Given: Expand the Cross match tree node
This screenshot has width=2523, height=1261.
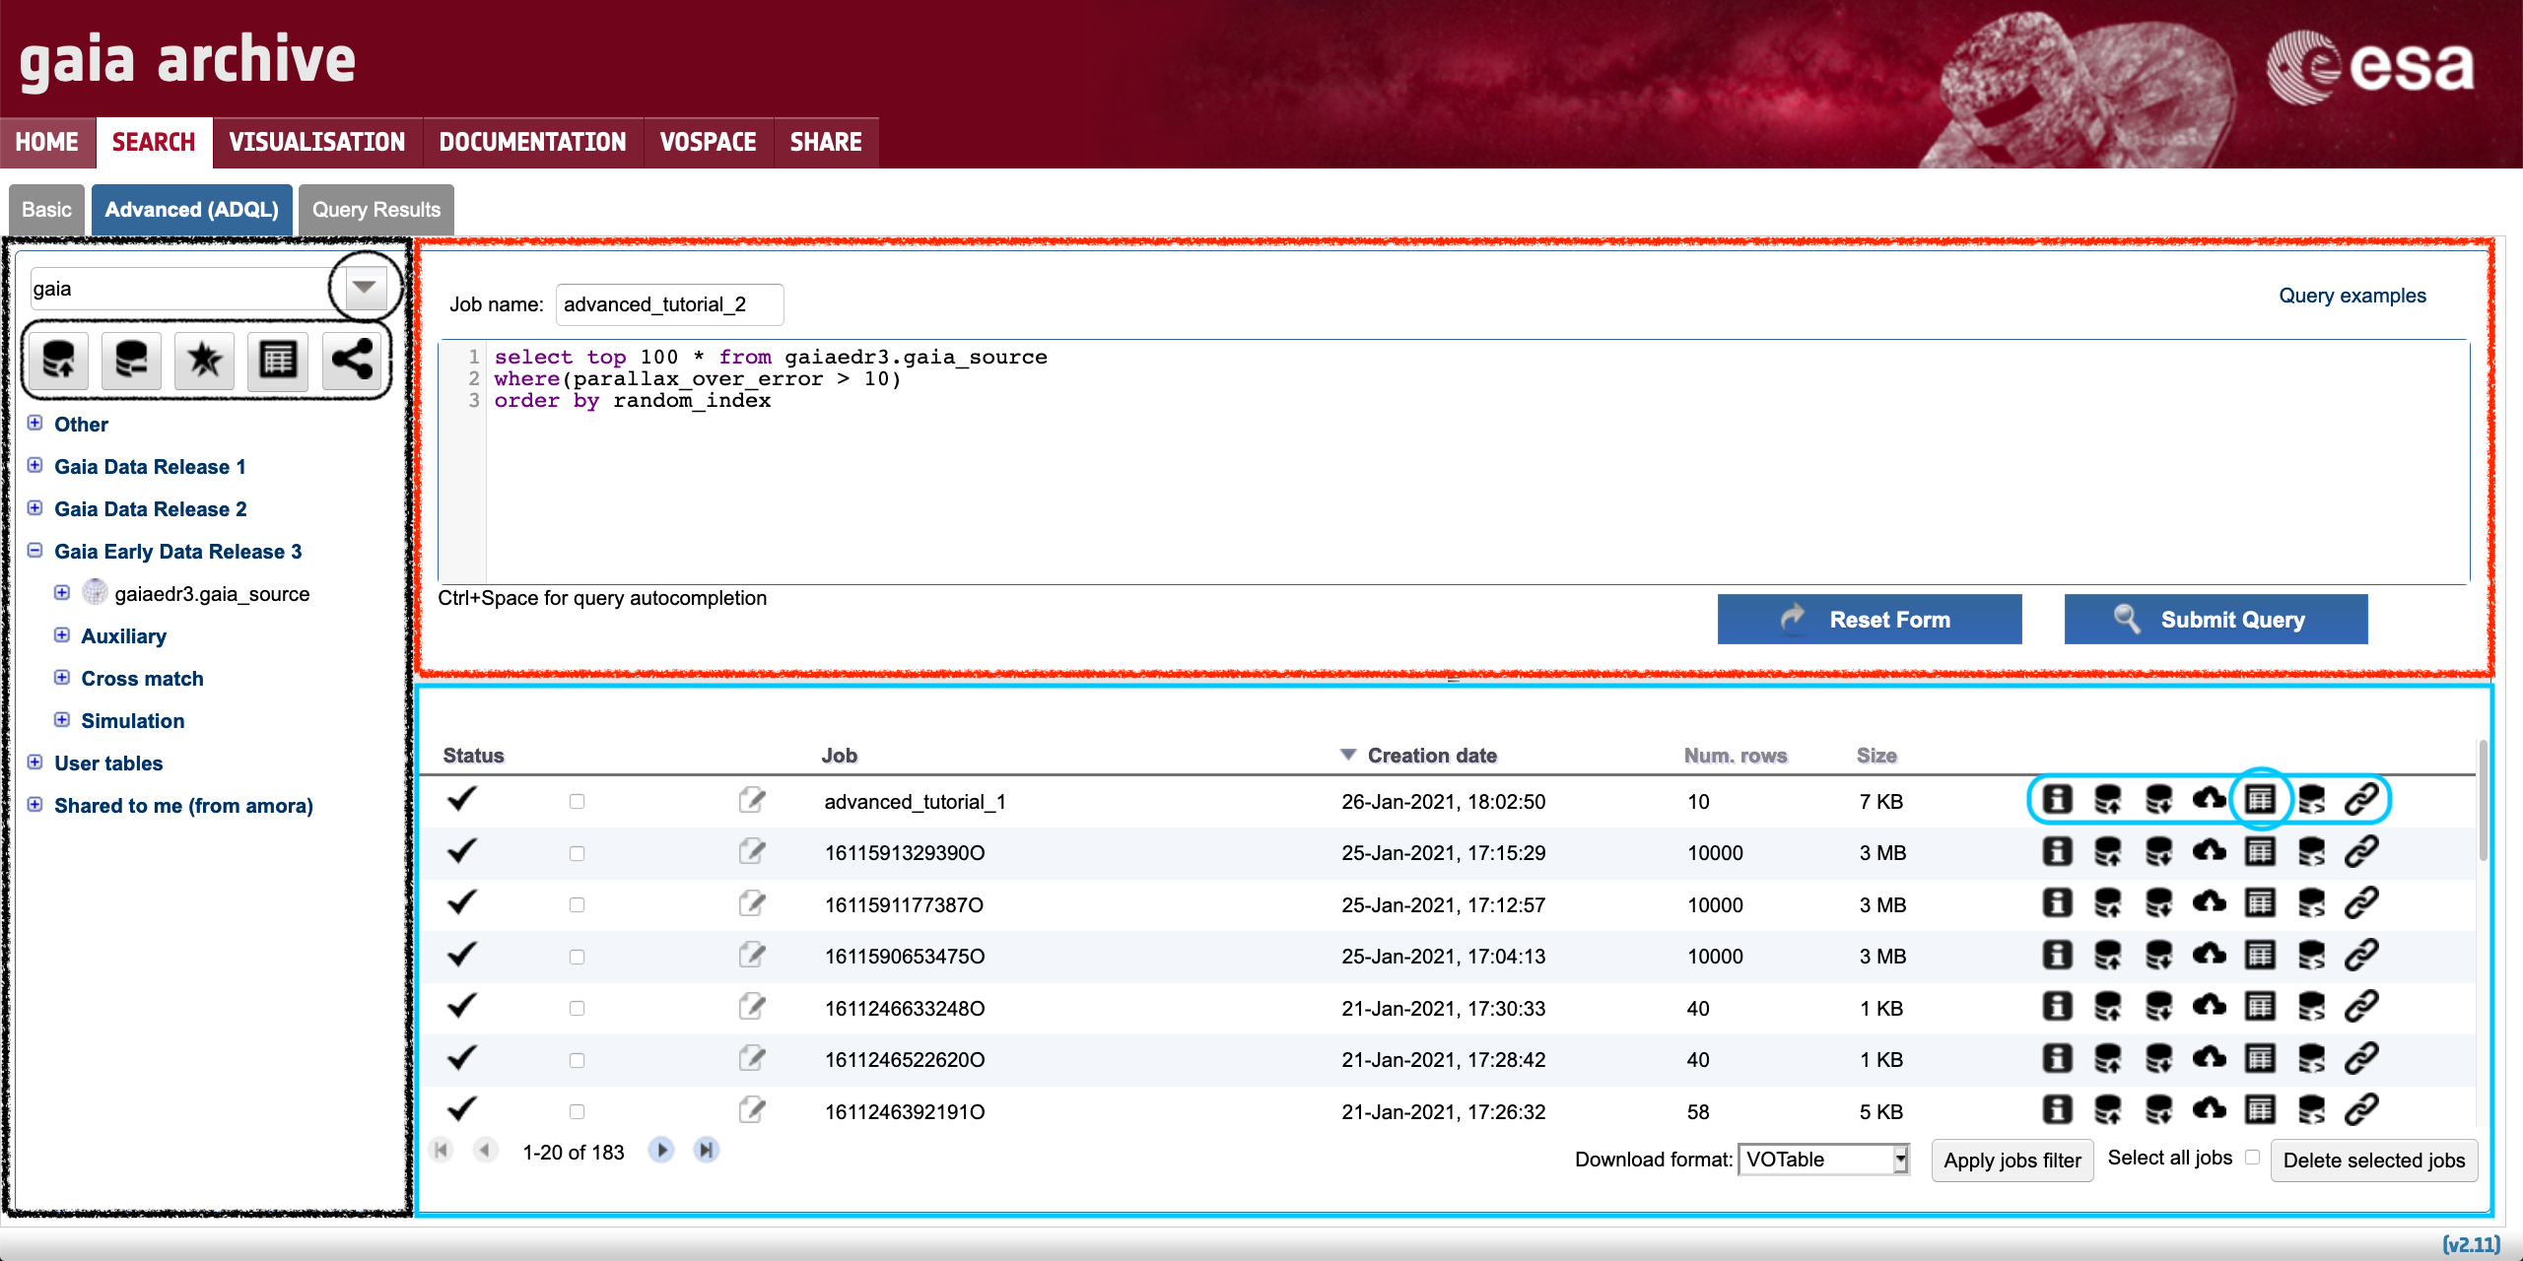Looking at the screenshot, I should pyautogui.click(x=62, y=677).
